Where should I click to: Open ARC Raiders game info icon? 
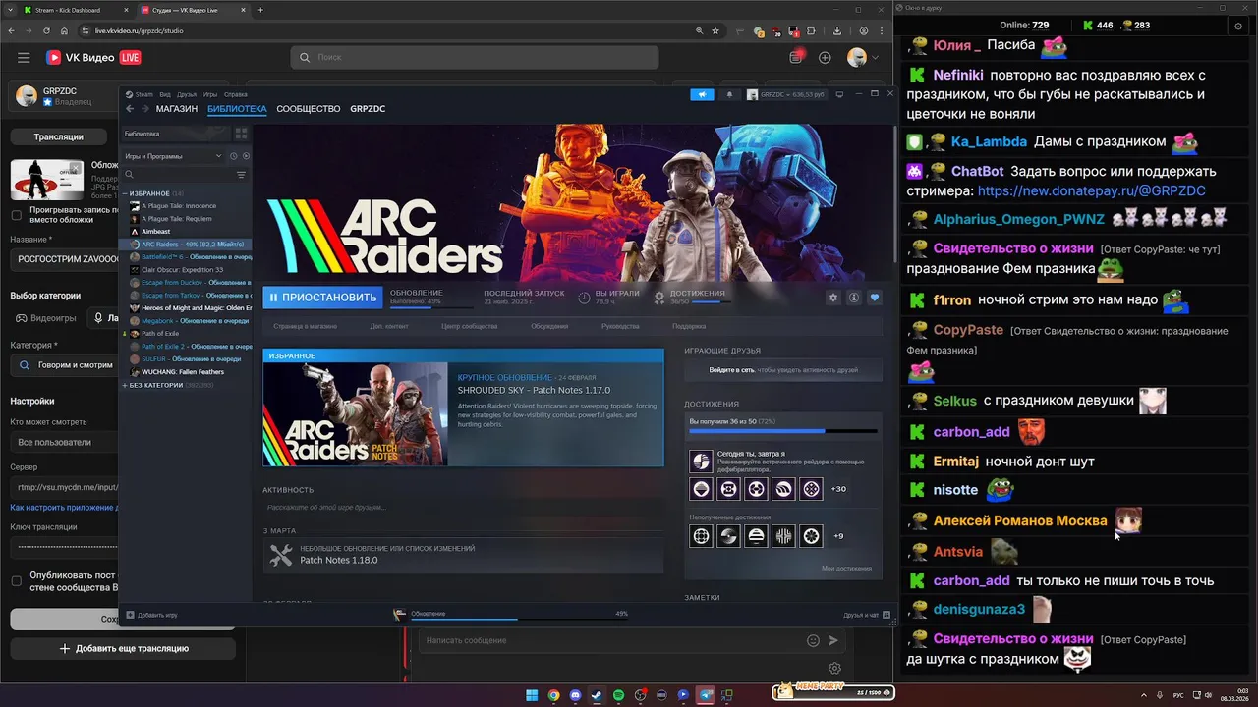tap(854, 298)
